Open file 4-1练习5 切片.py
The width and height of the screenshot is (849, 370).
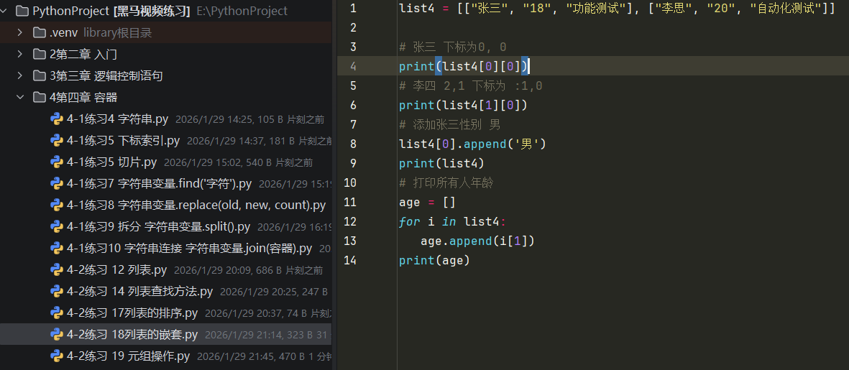click(111, 162)
